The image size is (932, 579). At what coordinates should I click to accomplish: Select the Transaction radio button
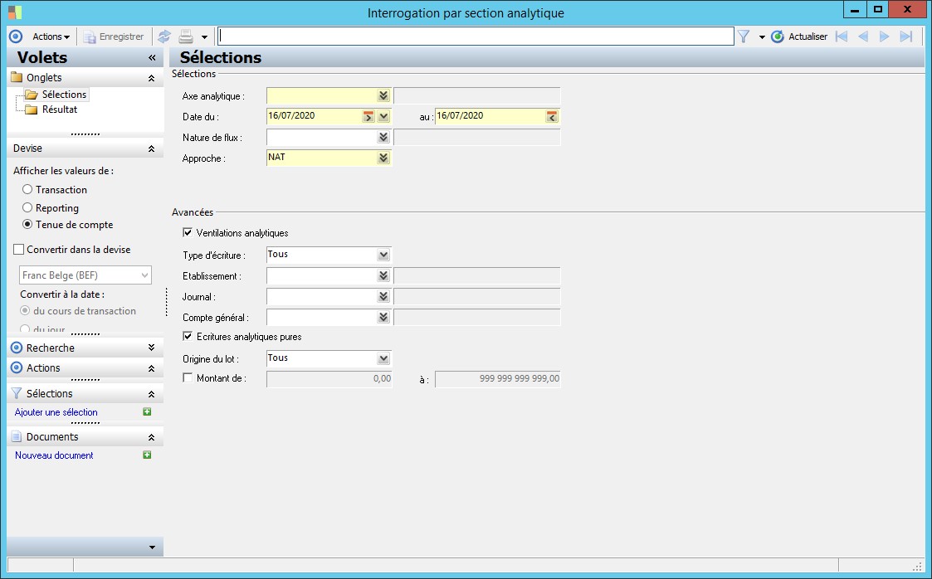click(27, 190)
